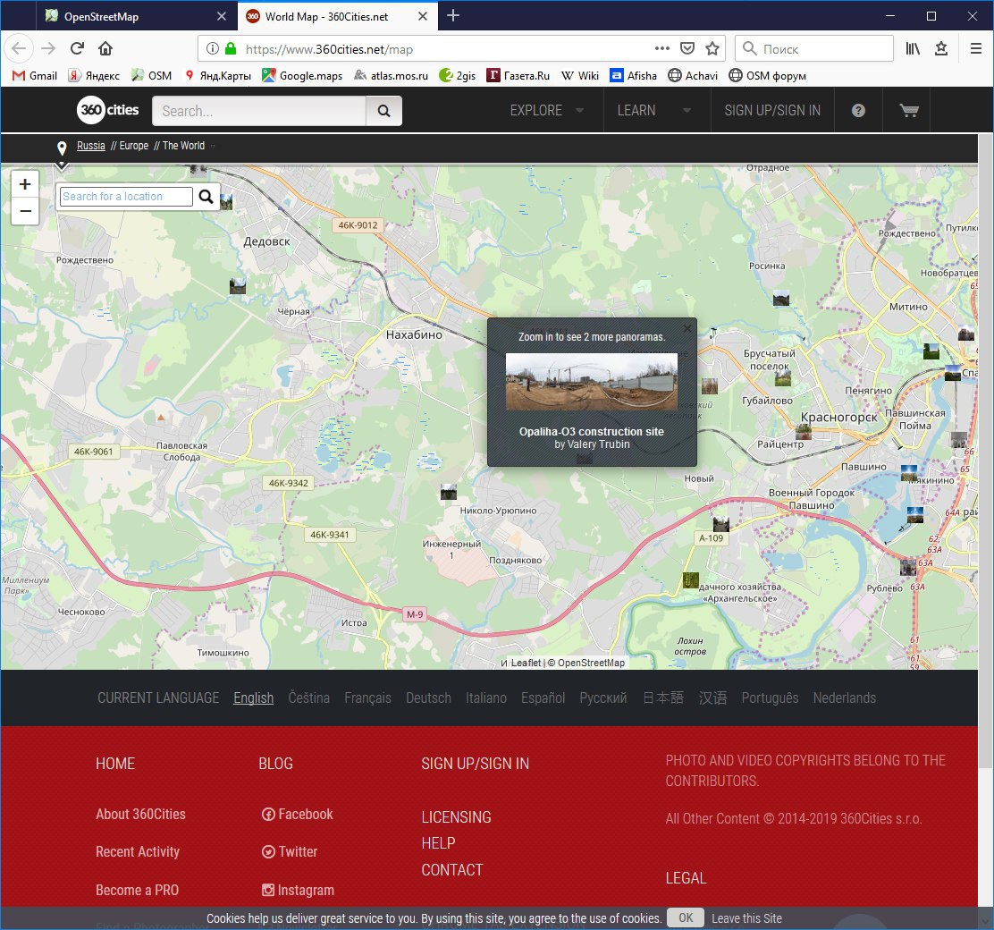
Task: Open the Gmail bookmark
Action: click(x=35, y=75)
